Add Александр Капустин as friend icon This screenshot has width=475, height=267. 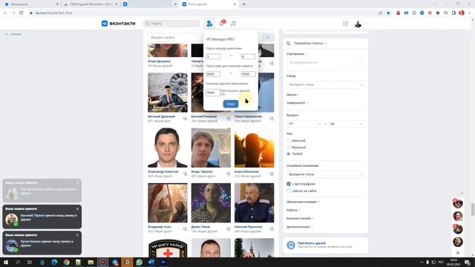pyautogui.click(x=185, y=174)
